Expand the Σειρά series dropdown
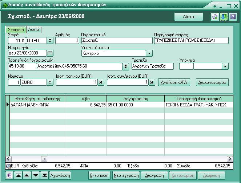 [50, 41]
